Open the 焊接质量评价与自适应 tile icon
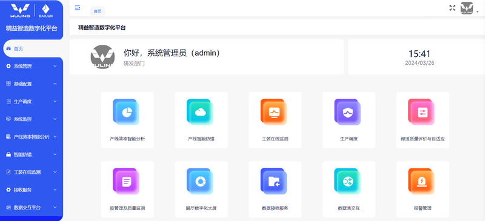Viewport: 485px width, 221px height. (x=421, y=112)
